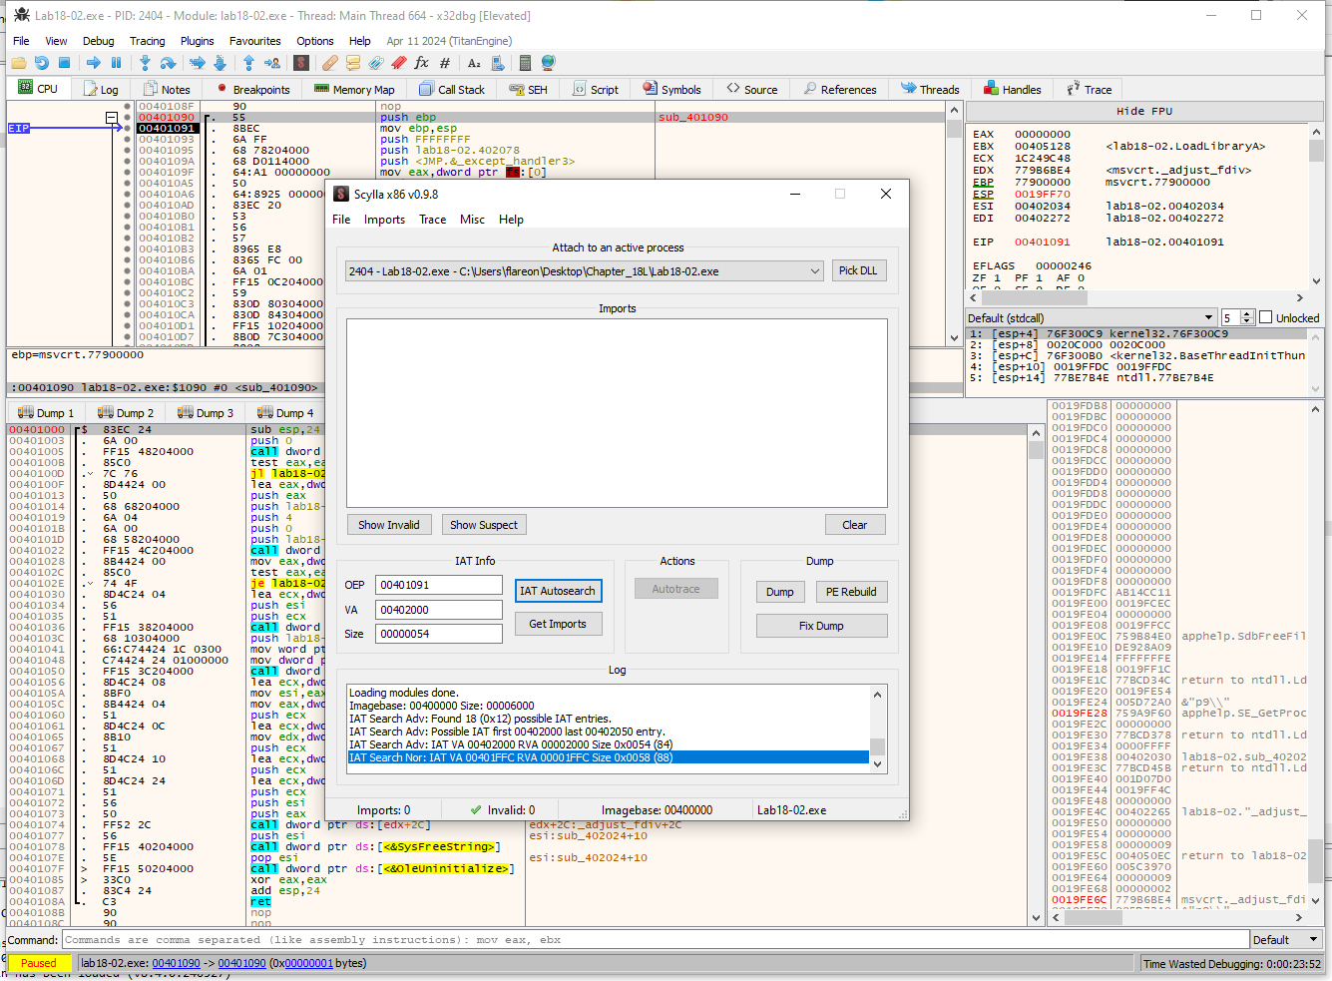
Task: Switch to the Memory Map tab
Action: click(x=354, y=89)
